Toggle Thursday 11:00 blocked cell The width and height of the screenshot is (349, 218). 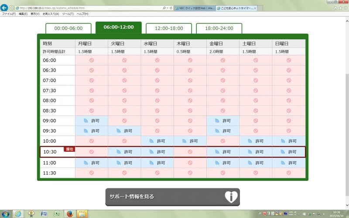click(x=190, y=163)
